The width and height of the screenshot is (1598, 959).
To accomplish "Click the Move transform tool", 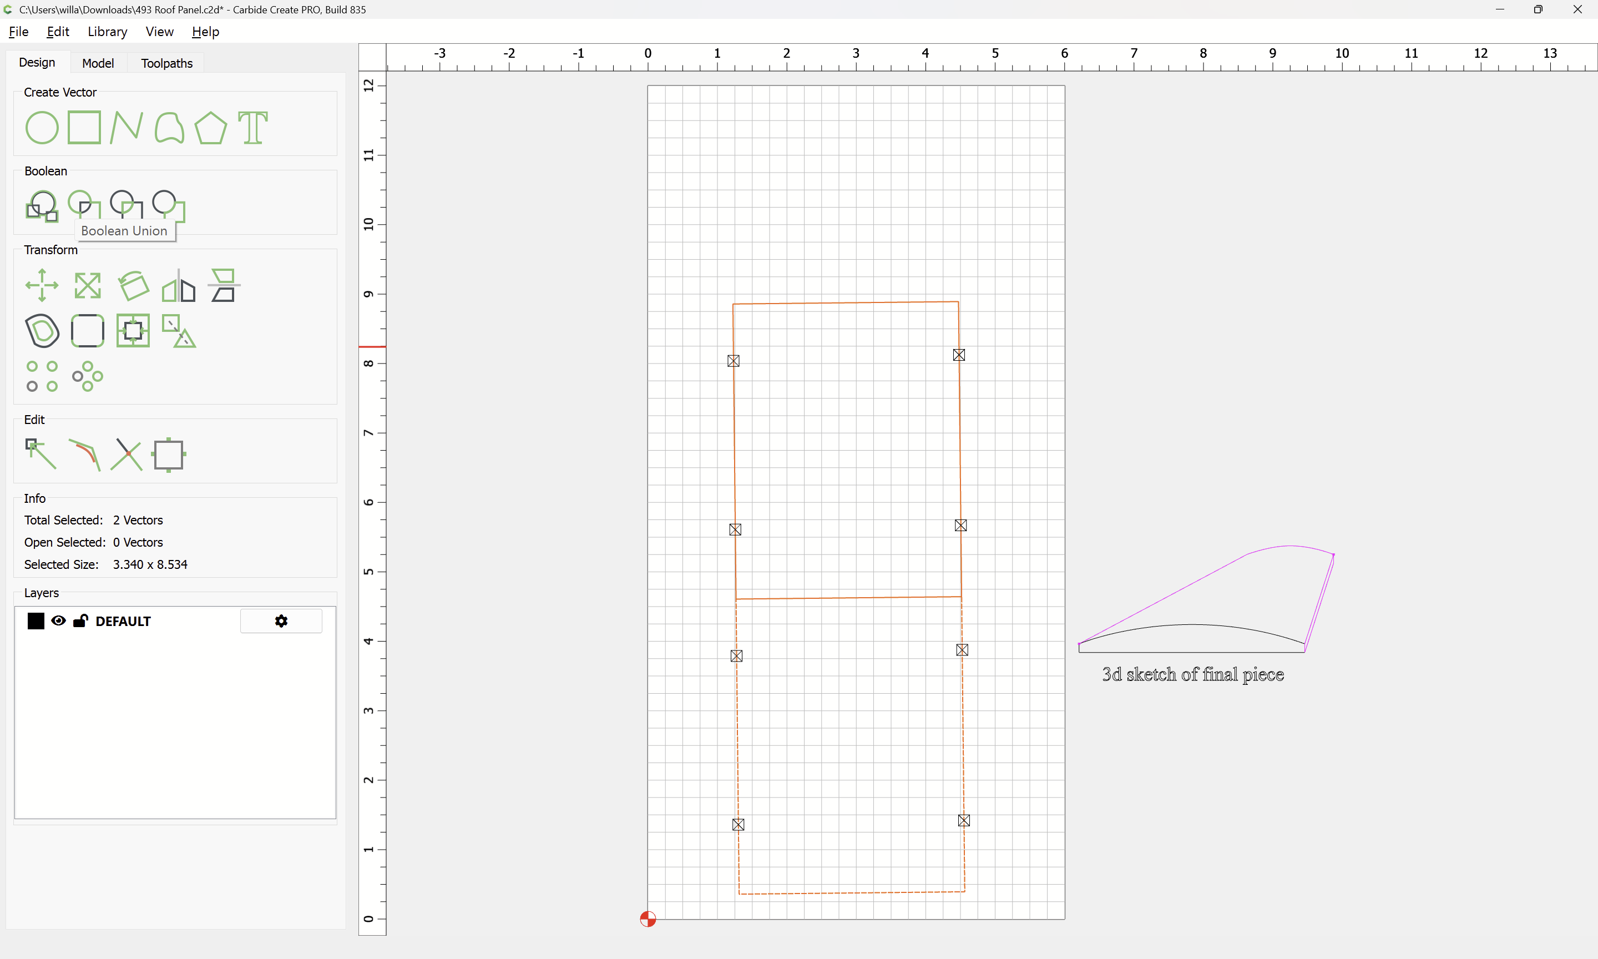I will [x=42, y=285].
